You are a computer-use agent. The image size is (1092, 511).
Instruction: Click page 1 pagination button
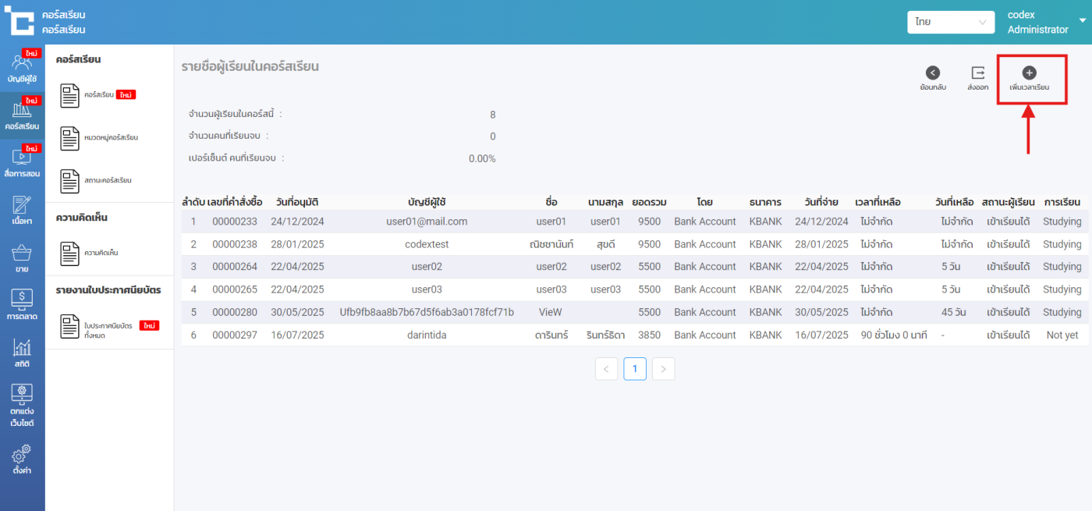[x=634, y=369]
